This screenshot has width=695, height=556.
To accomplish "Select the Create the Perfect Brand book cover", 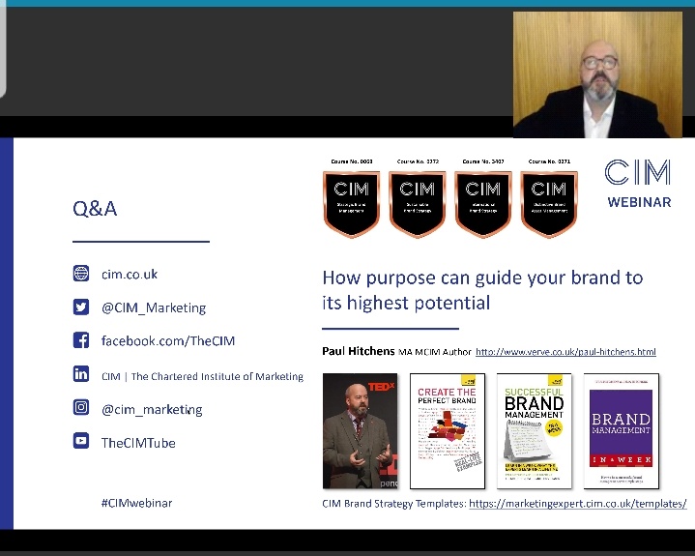I will click(x=448, y=431).
